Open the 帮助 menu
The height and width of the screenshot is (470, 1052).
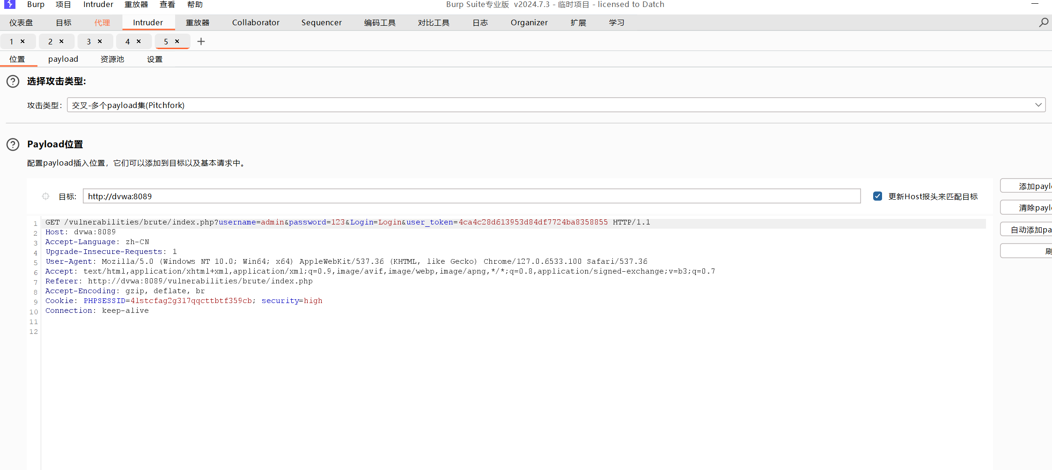tap(195, 4)
